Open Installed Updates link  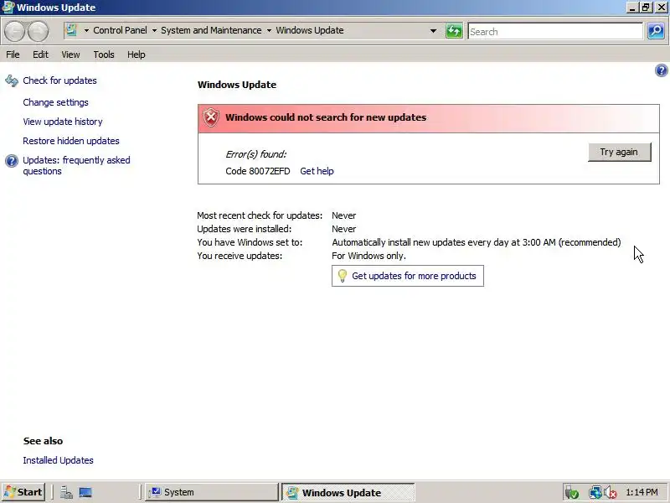(58, 460)
